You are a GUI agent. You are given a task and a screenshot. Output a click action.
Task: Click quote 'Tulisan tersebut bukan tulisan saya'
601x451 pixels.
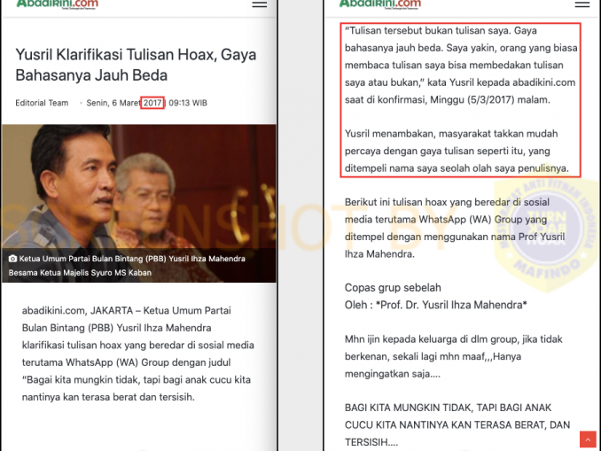tap(461, 66)
